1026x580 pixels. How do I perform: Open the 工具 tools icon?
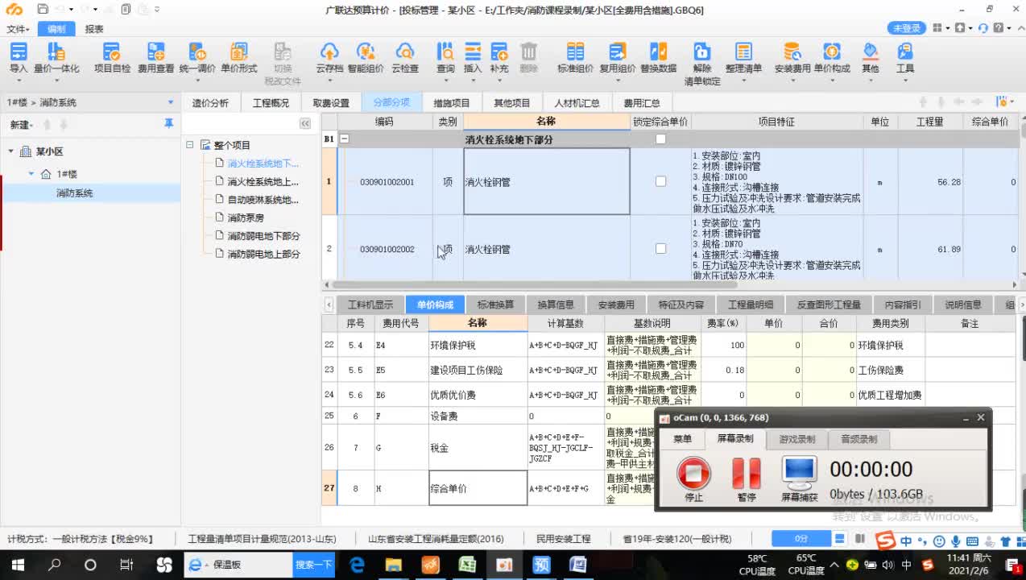(x=905, y=58)
